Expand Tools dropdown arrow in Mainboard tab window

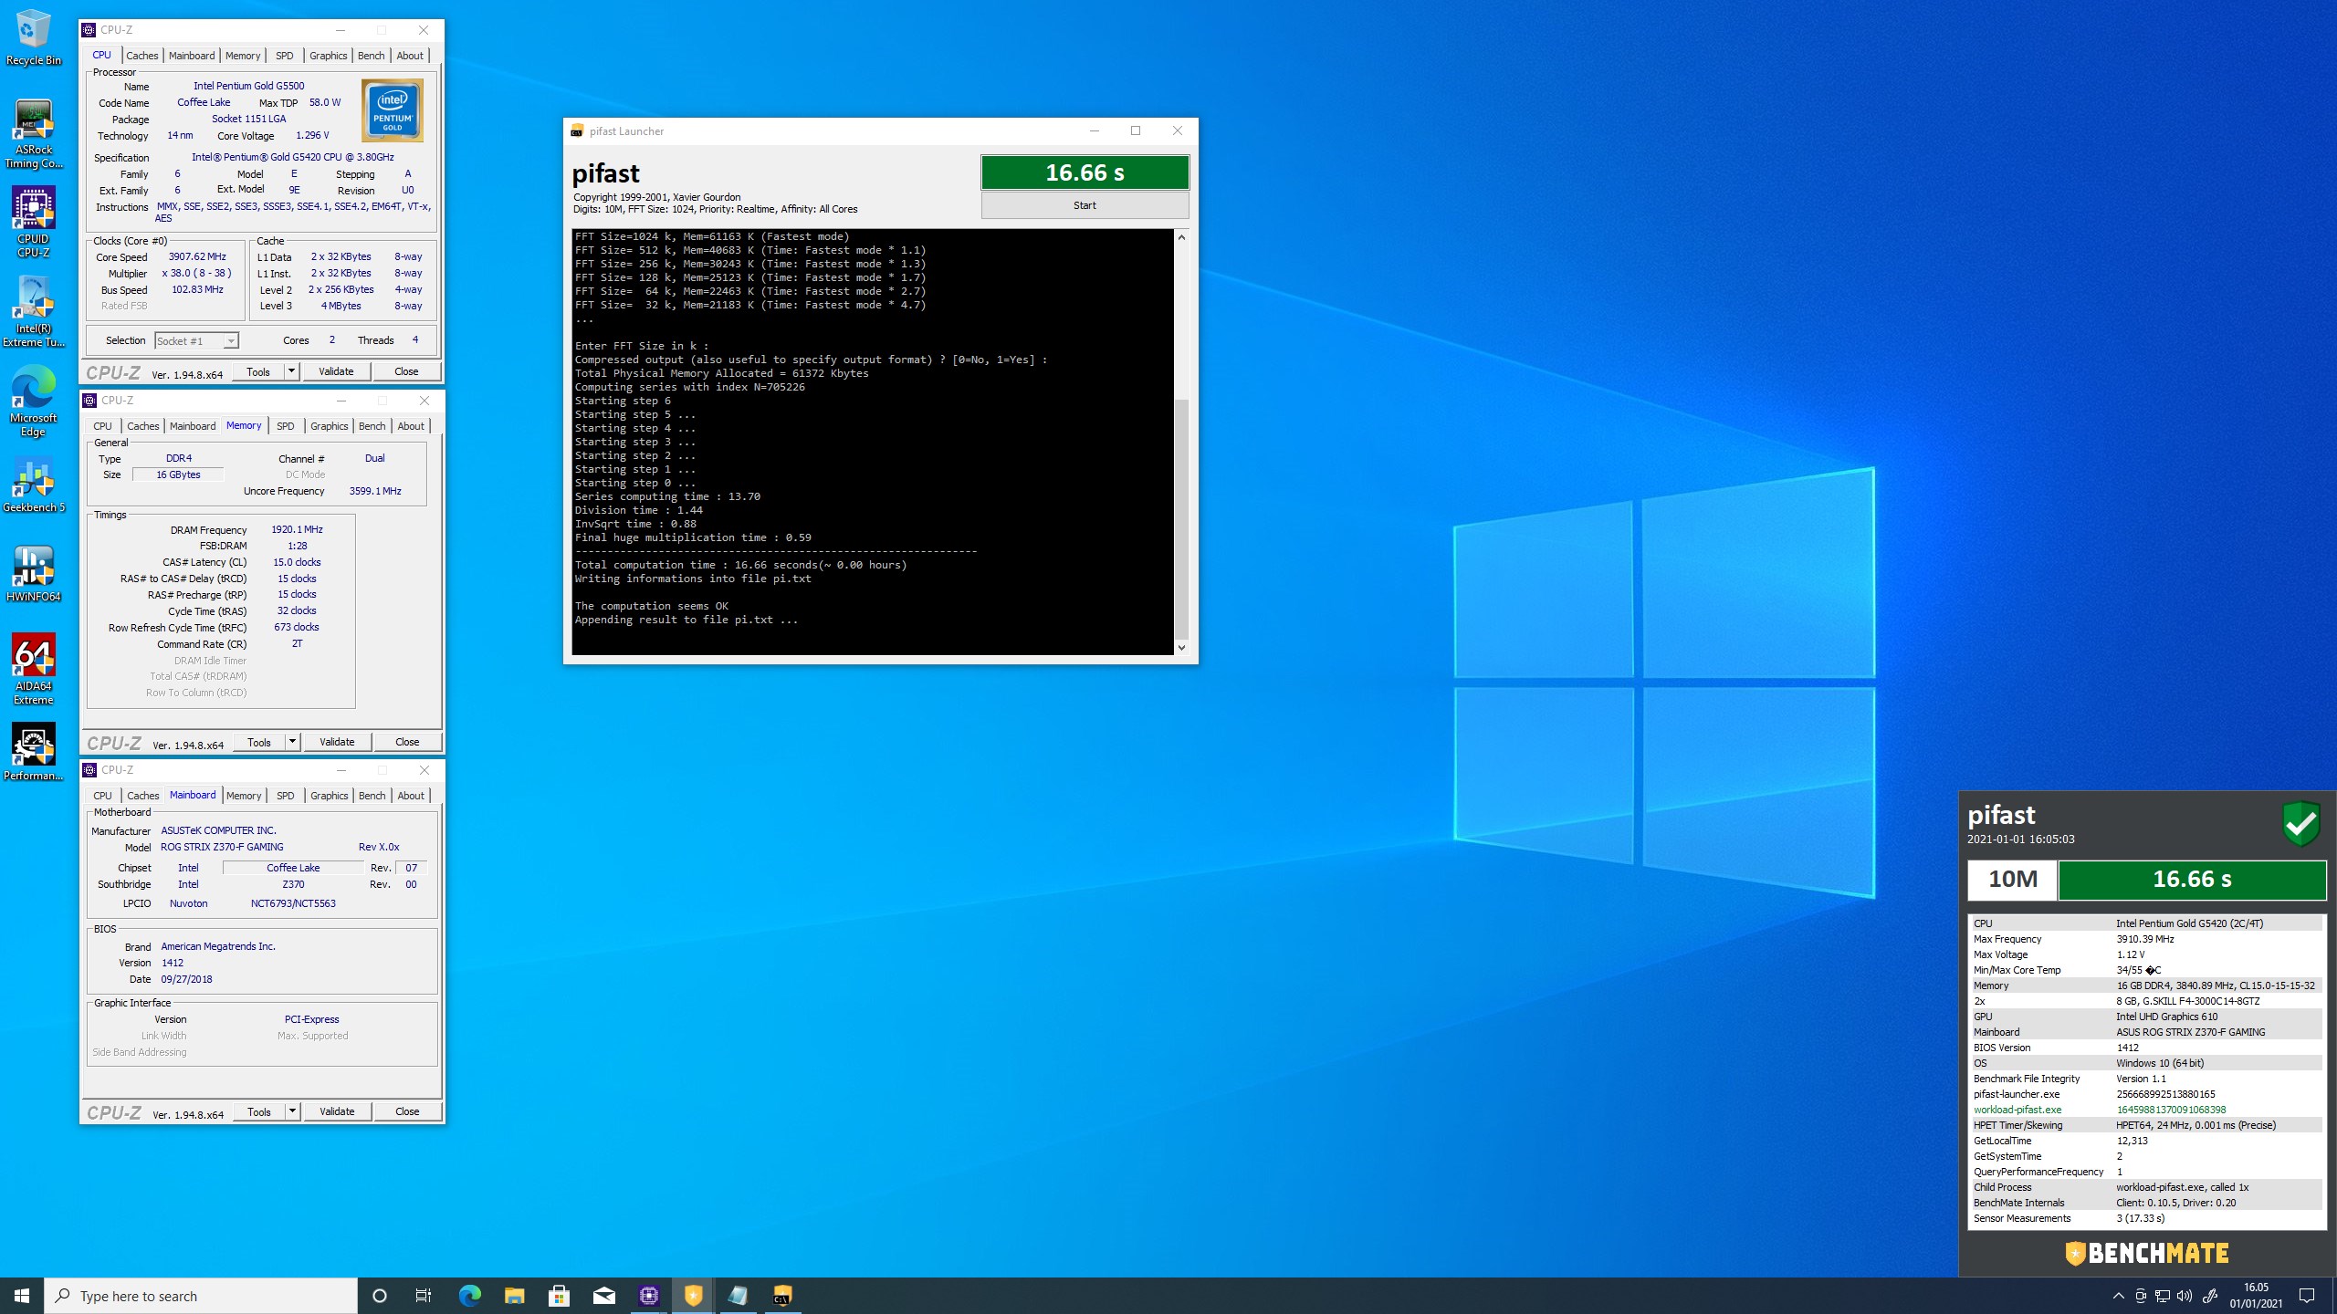(x=292, y=1111)
